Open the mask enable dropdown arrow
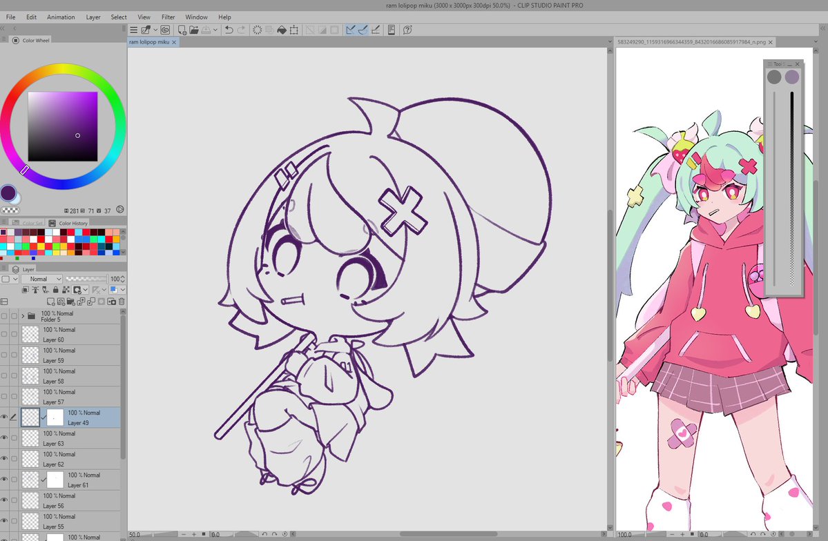Screen dimensions: 828x541 coord(85,290)
